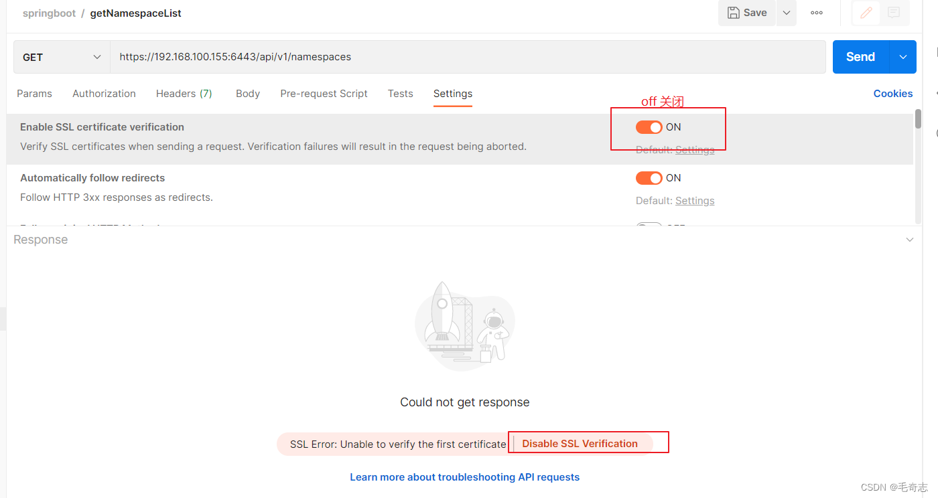Send the request

860,57
